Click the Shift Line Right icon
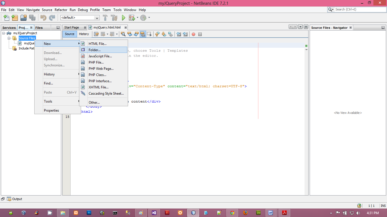 185,34
